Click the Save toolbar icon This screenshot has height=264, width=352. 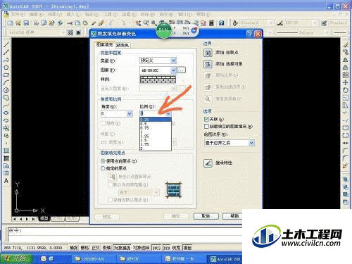[x=26, y=23]
